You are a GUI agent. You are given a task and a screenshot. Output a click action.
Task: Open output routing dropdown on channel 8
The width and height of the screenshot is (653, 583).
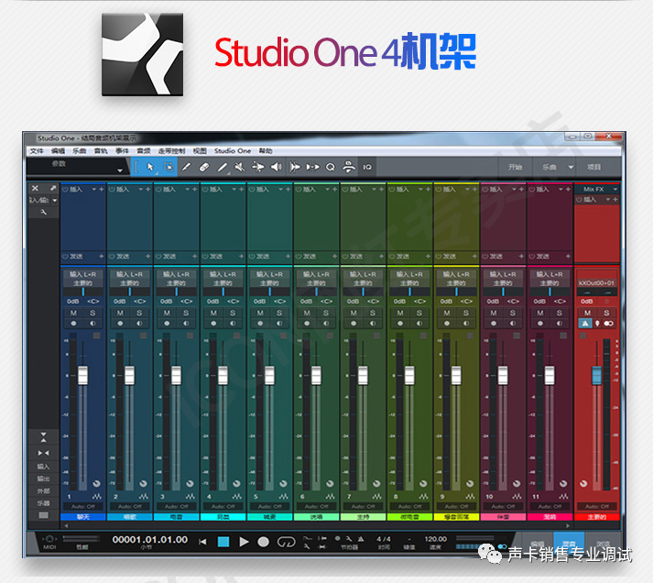click(409, 283)
